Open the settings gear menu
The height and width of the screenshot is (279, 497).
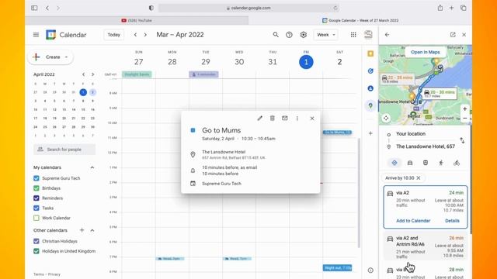(x=304, y=35)
